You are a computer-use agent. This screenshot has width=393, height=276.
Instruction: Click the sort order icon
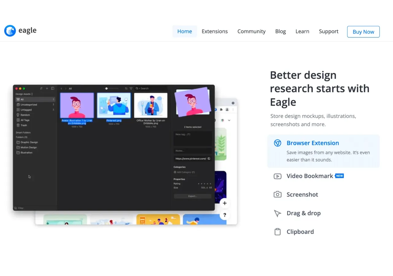pyautogui.click(x=126, y=88)
